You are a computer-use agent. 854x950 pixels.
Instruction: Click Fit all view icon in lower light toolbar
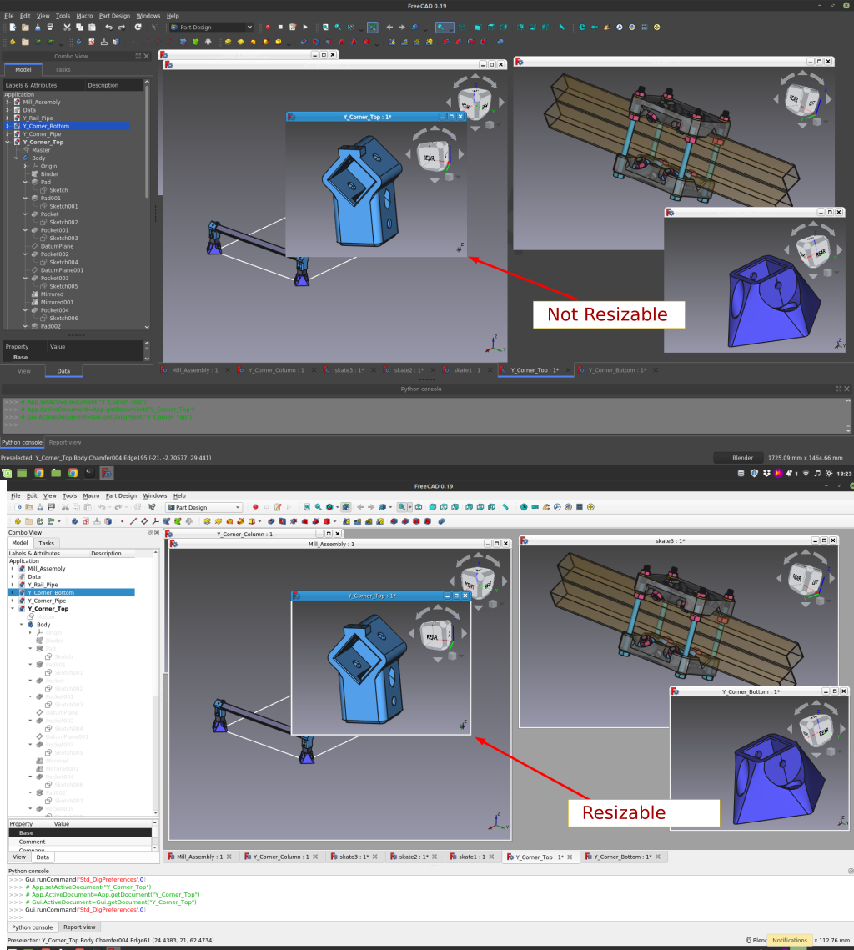[306, 507]
